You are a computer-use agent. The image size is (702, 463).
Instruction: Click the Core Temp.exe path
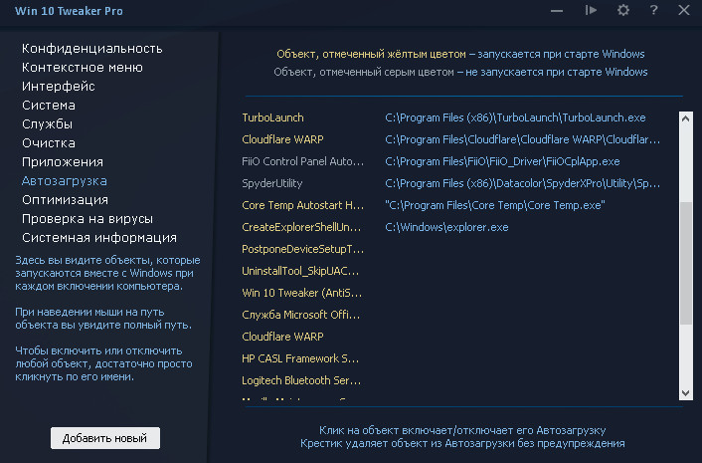pos(495,205)
